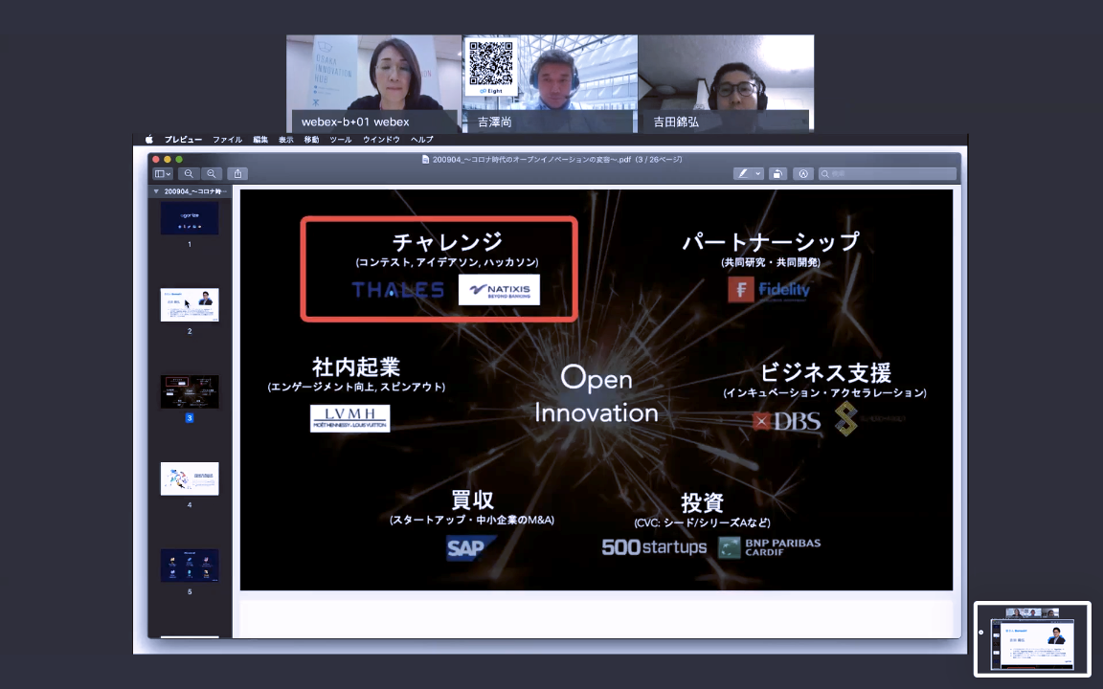Select the highlight pen tool

[x=743, y=173]
